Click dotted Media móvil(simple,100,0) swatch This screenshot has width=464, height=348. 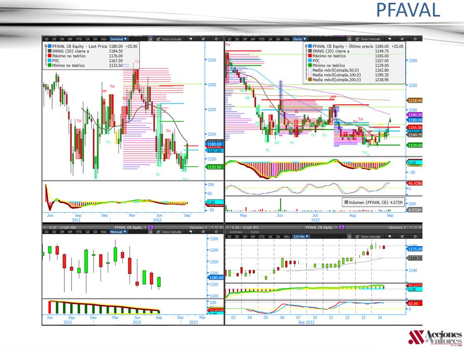pos(310,75)
